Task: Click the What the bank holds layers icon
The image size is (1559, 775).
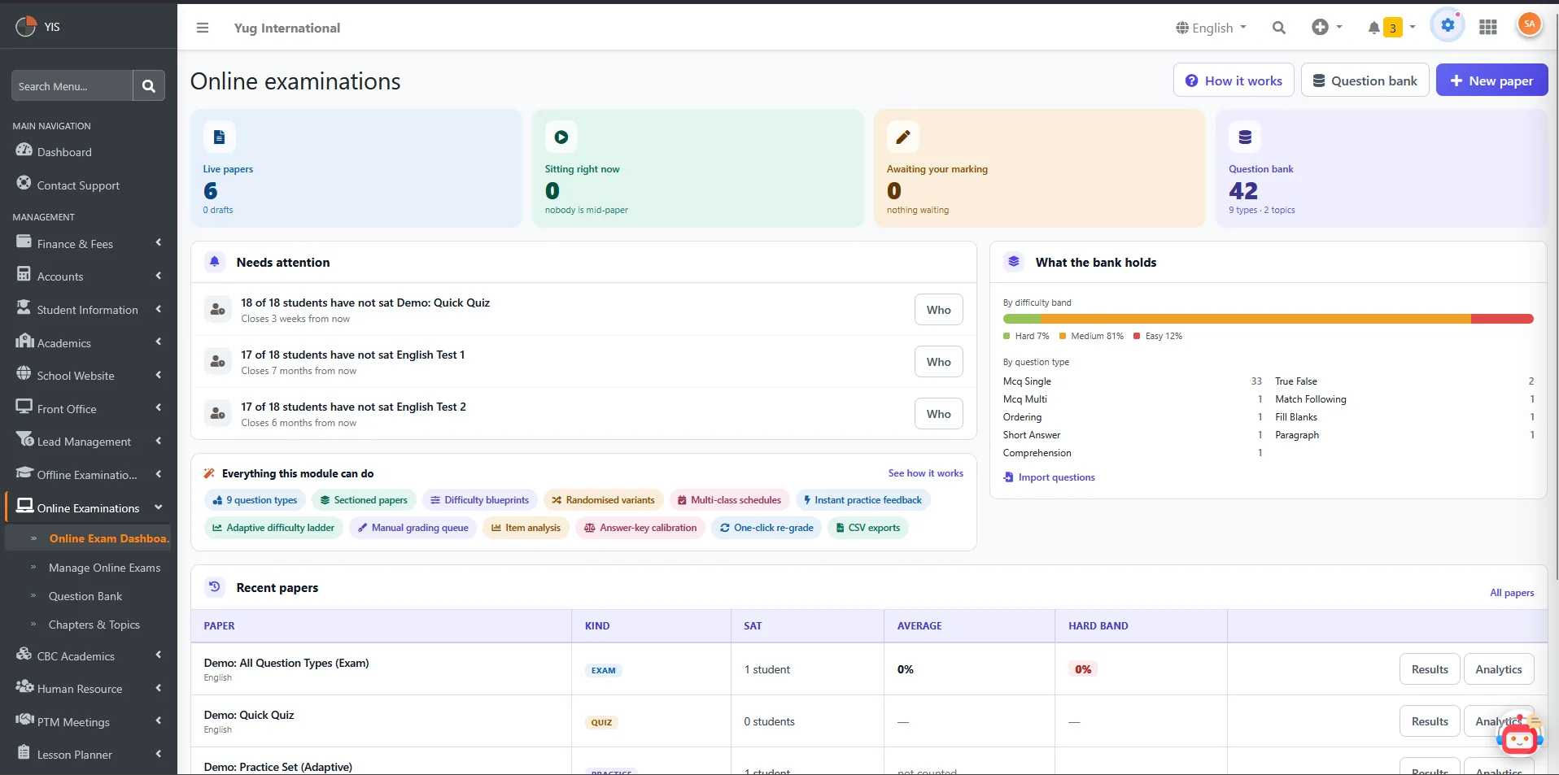Action: click(x=1014, y=262)
